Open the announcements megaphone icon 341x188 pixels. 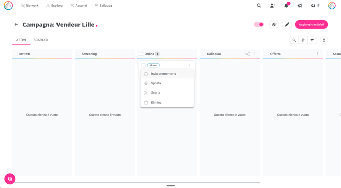point(300,6)
